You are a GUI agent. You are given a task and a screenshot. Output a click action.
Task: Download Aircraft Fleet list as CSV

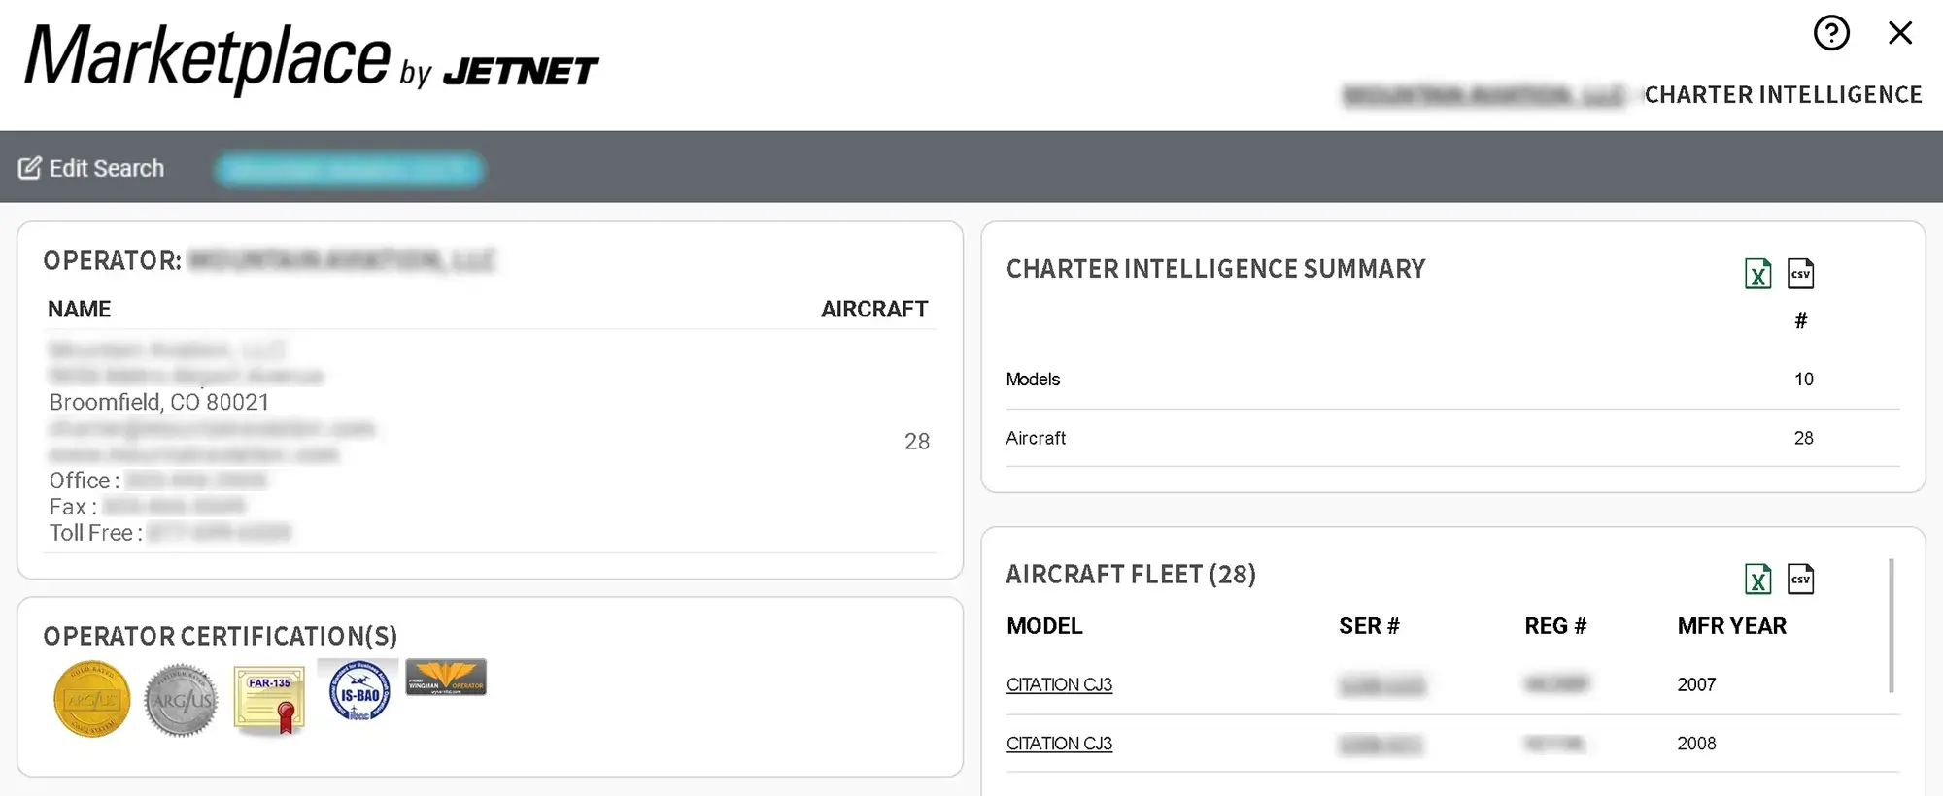[x=1800, y=580]
